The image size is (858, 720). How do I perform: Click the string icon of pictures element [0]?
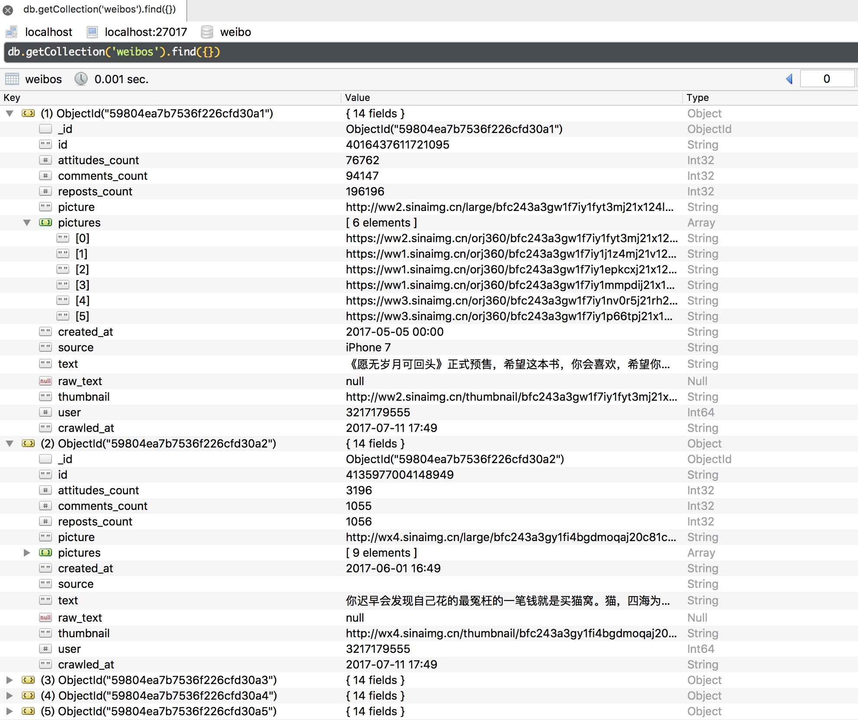(63, 238)
